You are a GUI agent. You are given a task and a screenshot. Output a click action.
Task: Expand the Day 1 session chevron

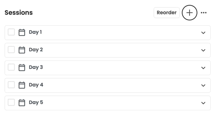(x=203, y=33)
